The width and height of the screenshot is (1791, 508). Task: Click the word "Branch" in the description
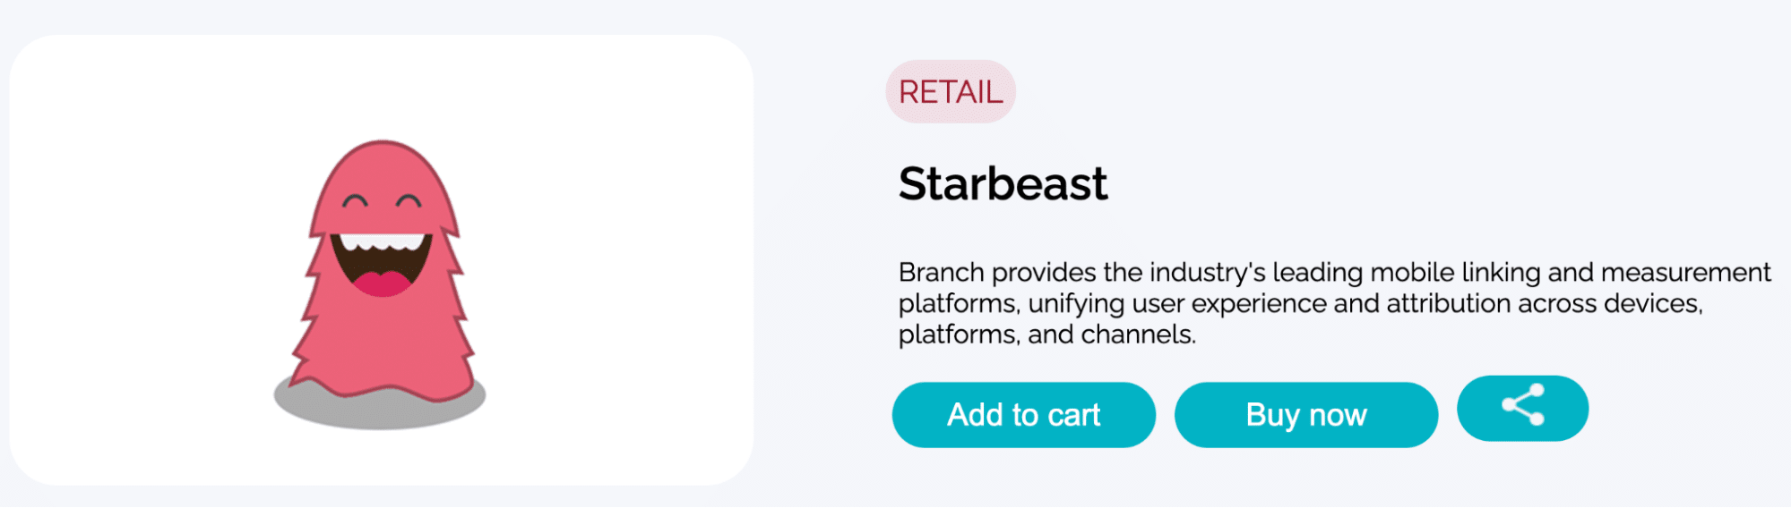(941, 272)
